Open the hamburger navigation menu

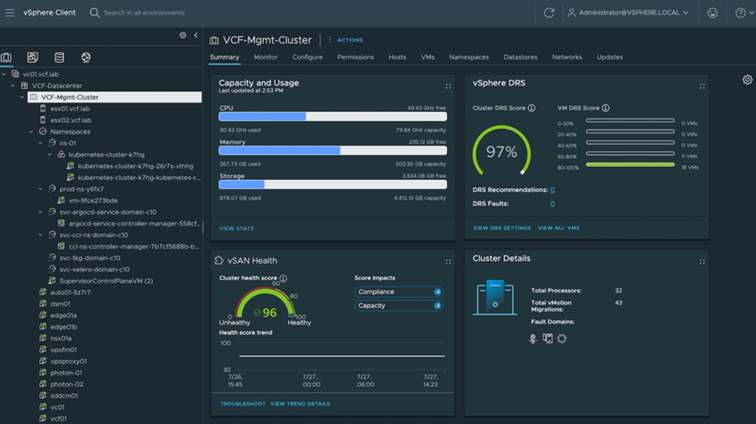(x=9, y=13)
